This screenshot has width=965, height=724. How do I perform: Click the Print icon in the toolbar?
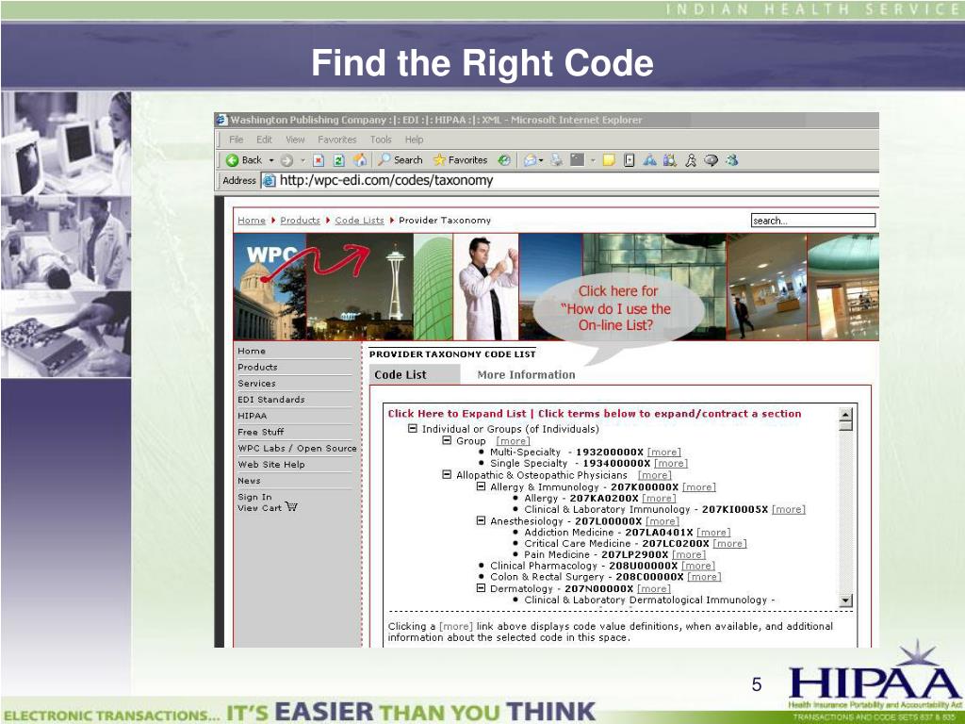point(556,160)
